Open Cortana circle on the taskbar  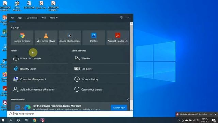(18, 120)
